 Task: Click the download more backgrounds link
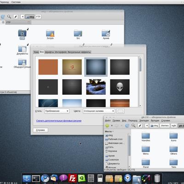59,121
